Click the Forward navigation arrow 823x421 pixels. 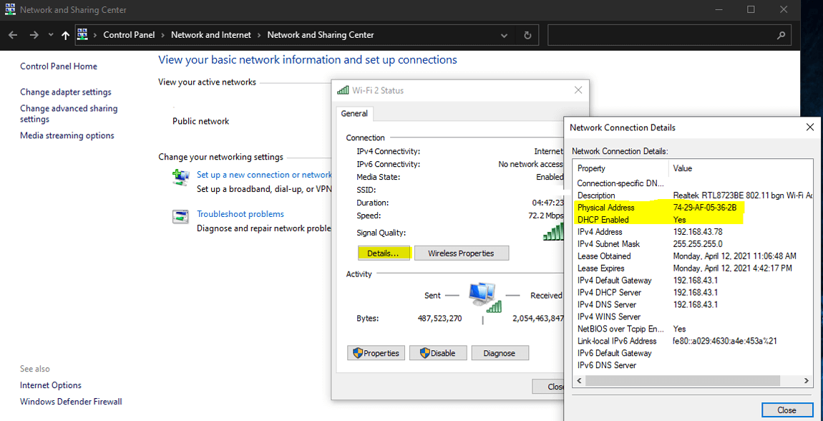(34, 35)
